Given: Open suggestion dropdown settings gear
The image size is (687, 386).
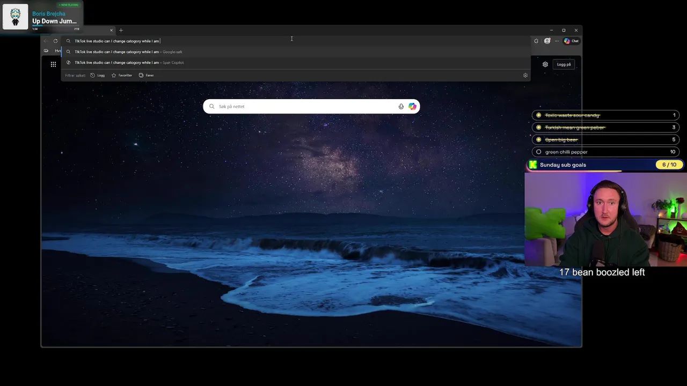Looking at the screenshot, I should pyautogui.click(x=525, y=75).
